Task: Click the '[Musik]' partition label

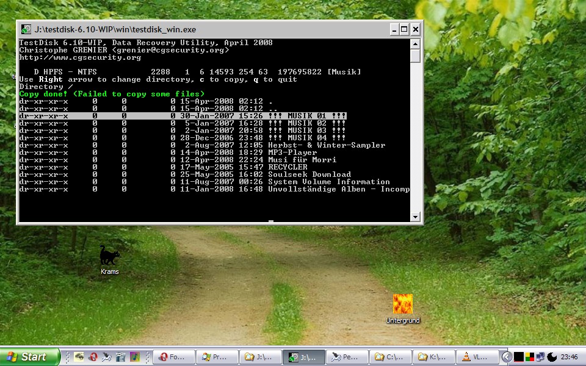Action: pos(344,72)
